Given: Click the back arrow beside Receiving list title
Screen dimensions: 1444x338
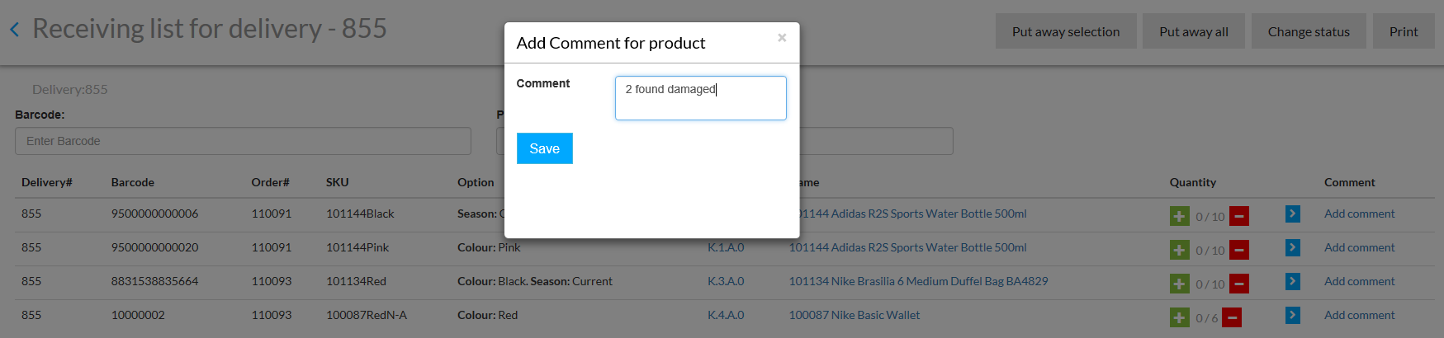Looking at the screenshot, I should pyautogui.click(x=14, y=31).
